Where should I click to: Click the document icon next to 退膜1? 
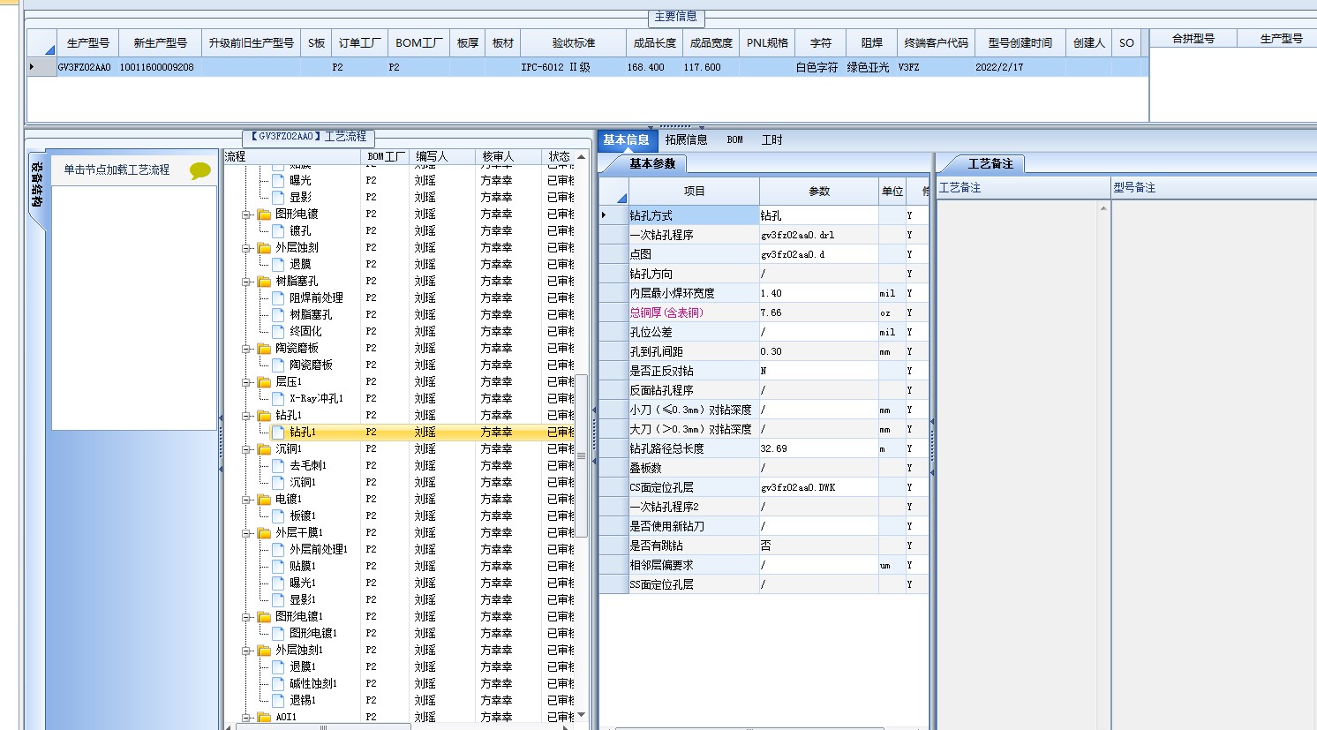click(278, 666)
